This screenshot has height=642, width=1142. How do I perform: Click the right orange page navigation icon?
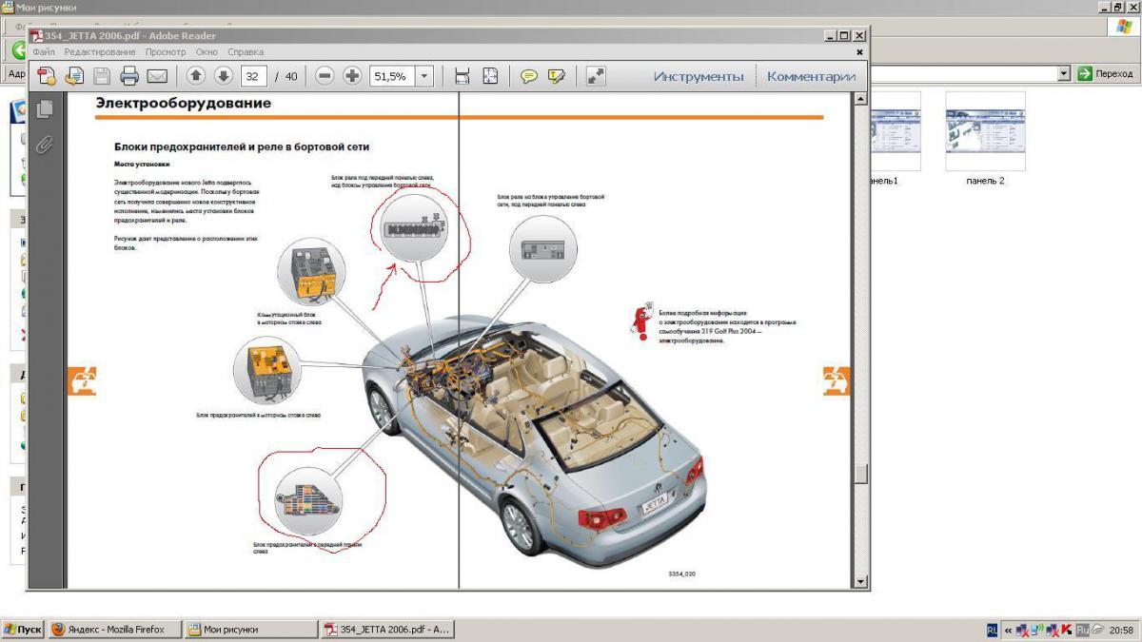click(x=837, y=380)
